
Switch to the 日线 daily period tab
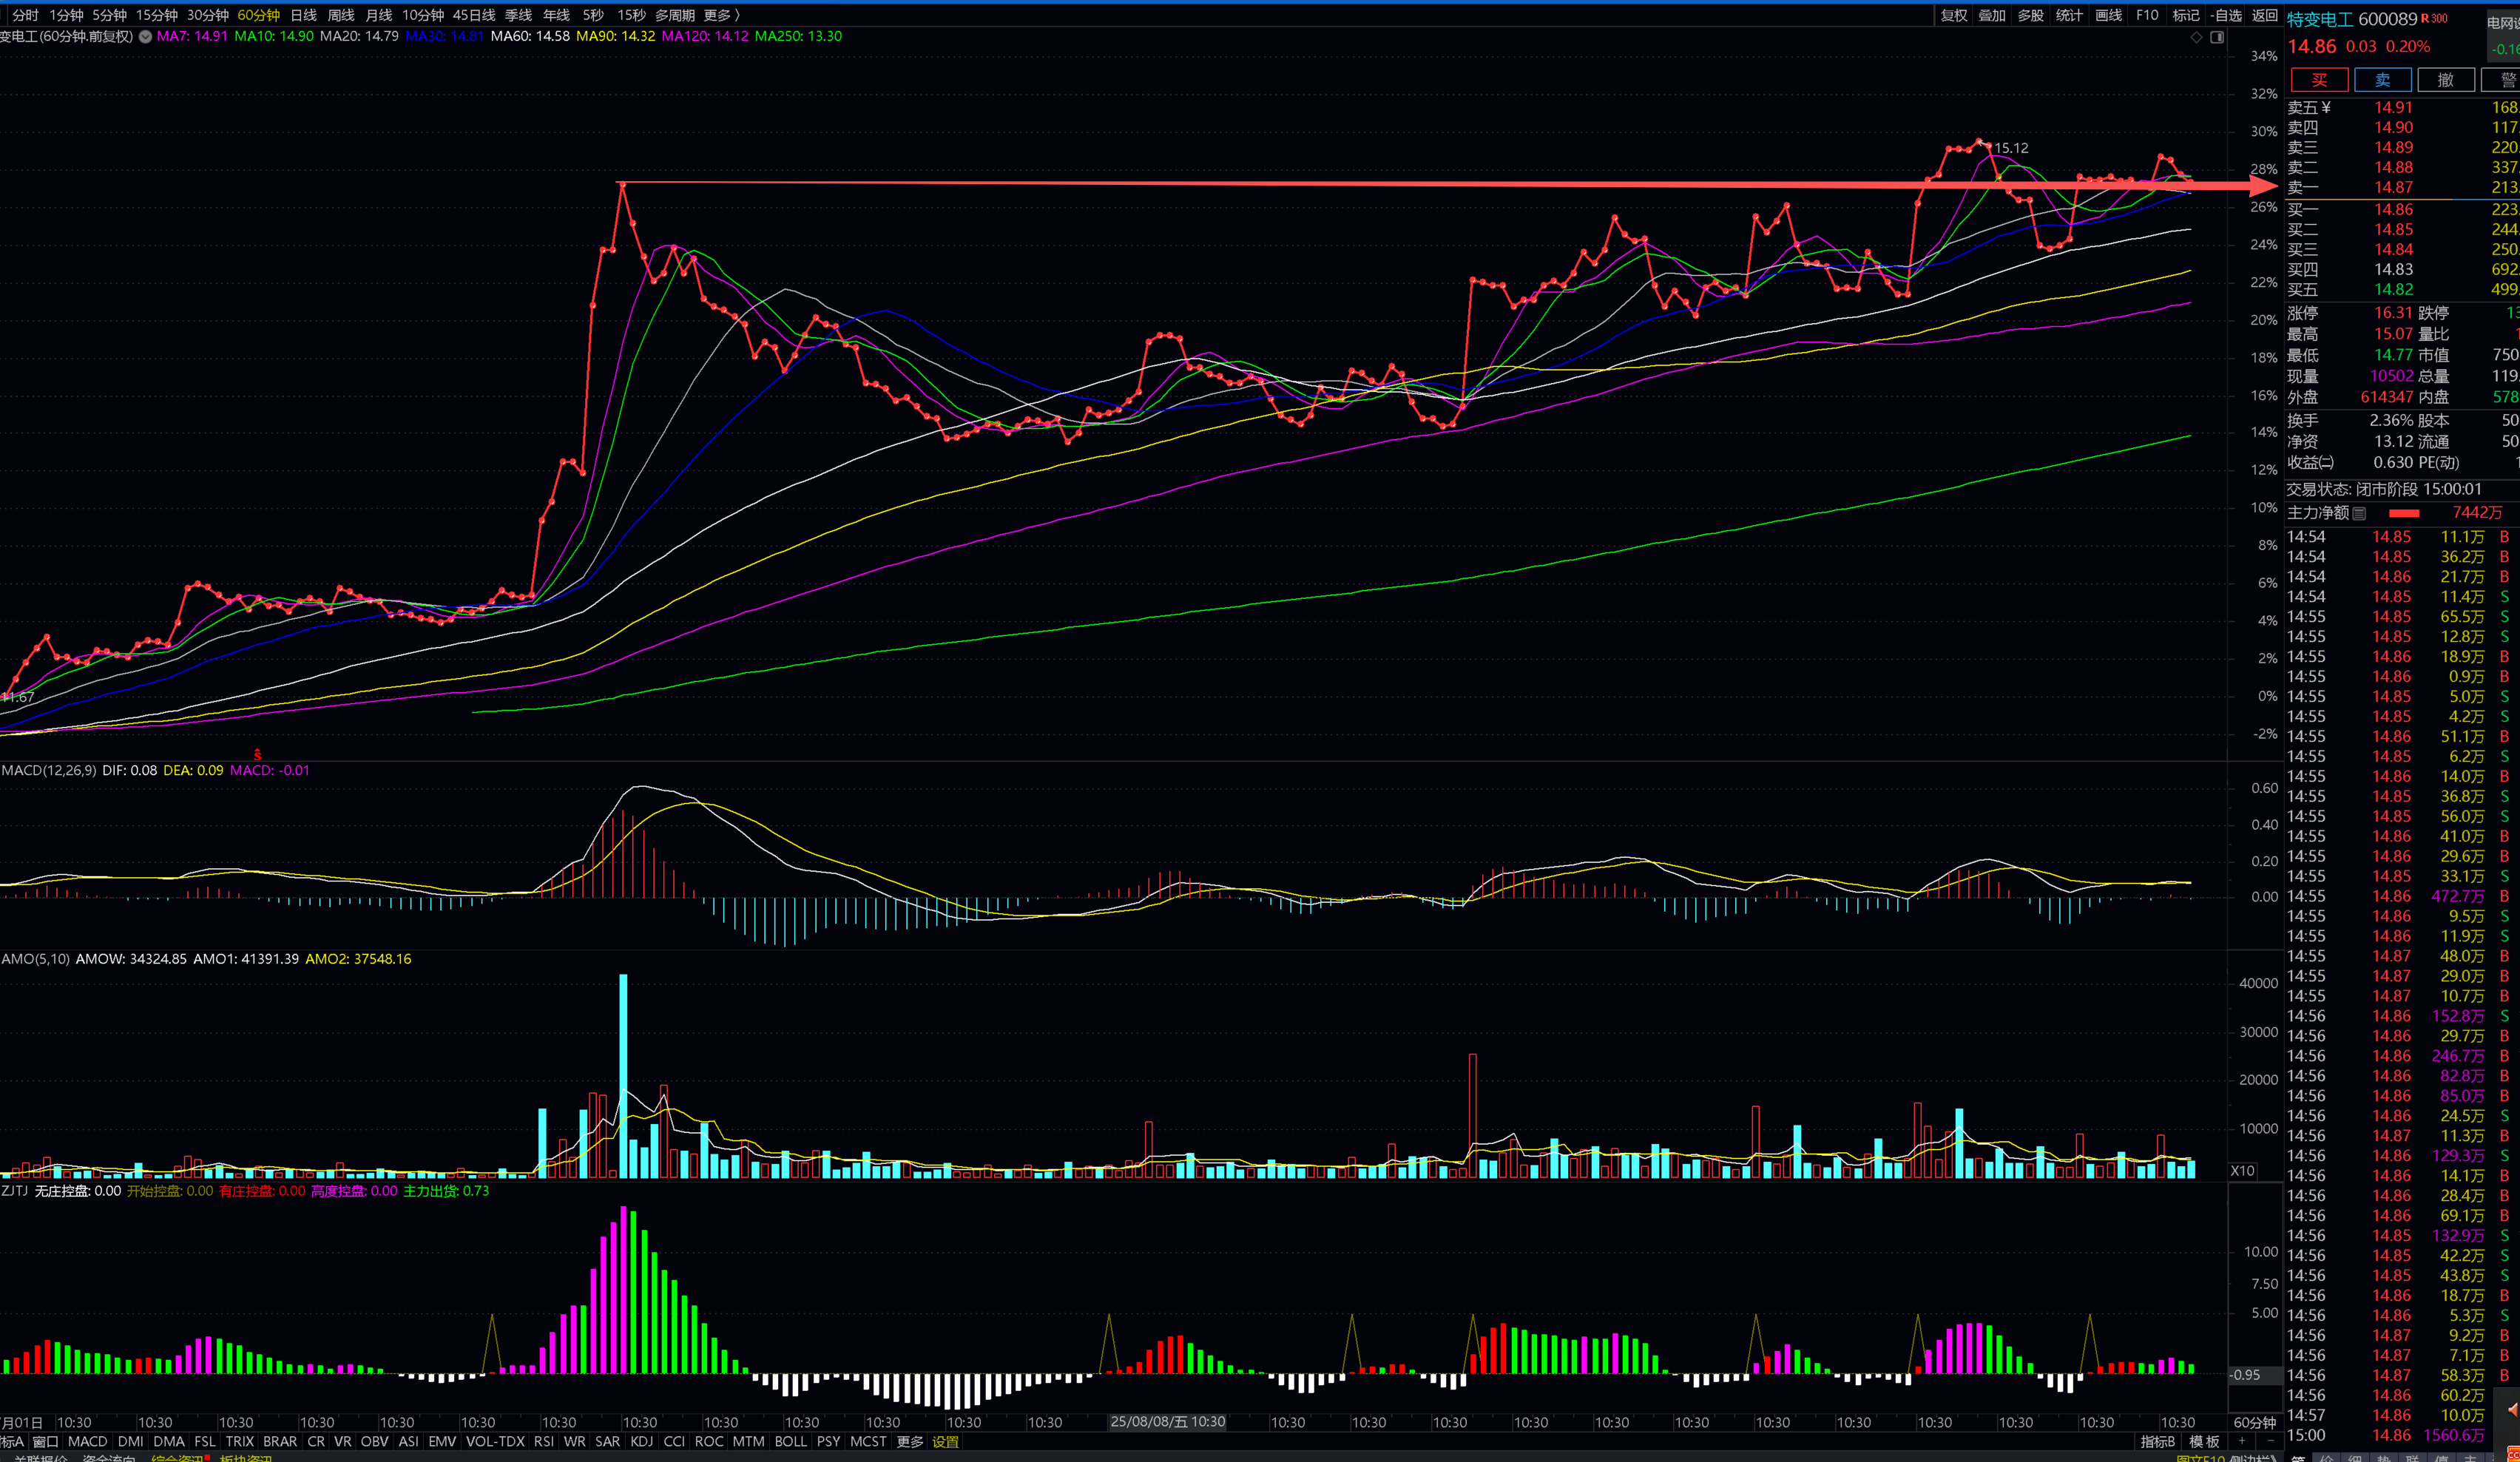(303, 15)
